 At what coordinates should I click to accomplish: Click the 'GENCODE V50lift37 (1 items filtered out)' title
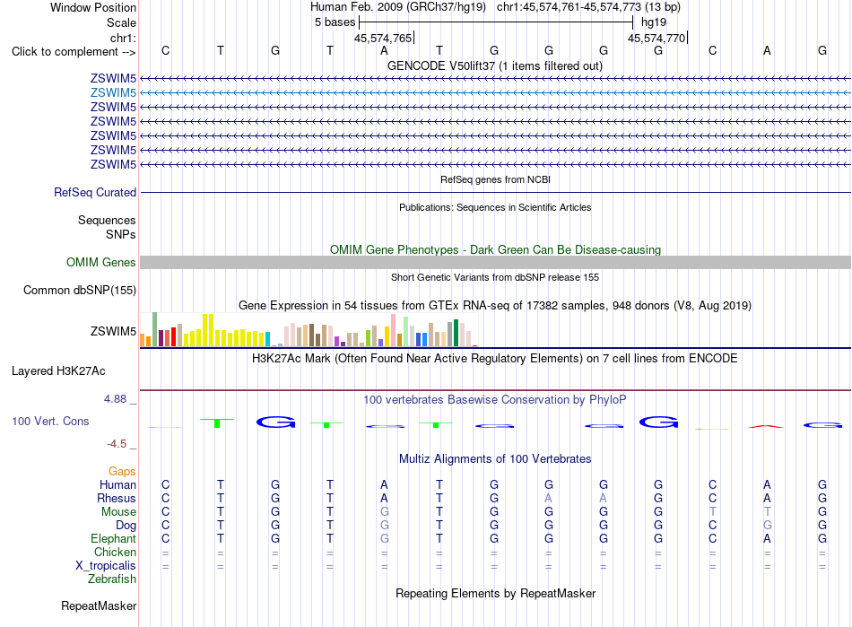click(495, 66)
